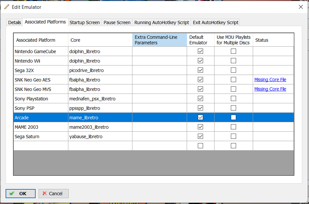
Task: Enable M3U Playlists for Nintendo GameCube
Action: point(233,51)
